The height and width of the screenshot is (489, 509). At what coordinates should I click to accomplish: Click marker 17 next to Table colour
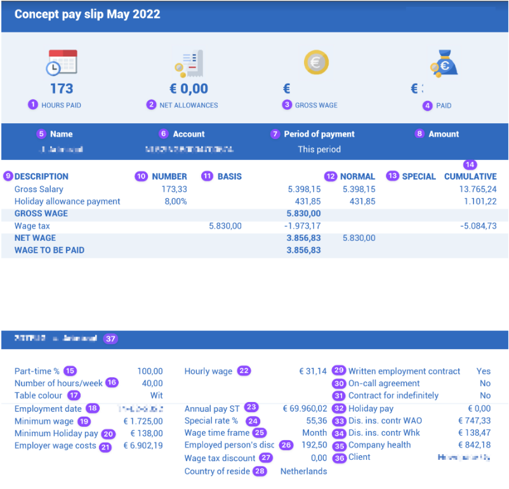tap(74, 395)
